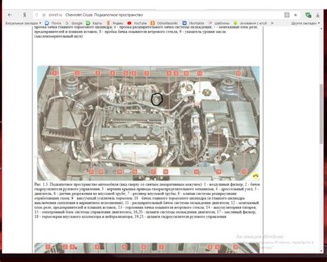
Task: Bookmark this page with the star icon
Action: click(x=295, y=15)
